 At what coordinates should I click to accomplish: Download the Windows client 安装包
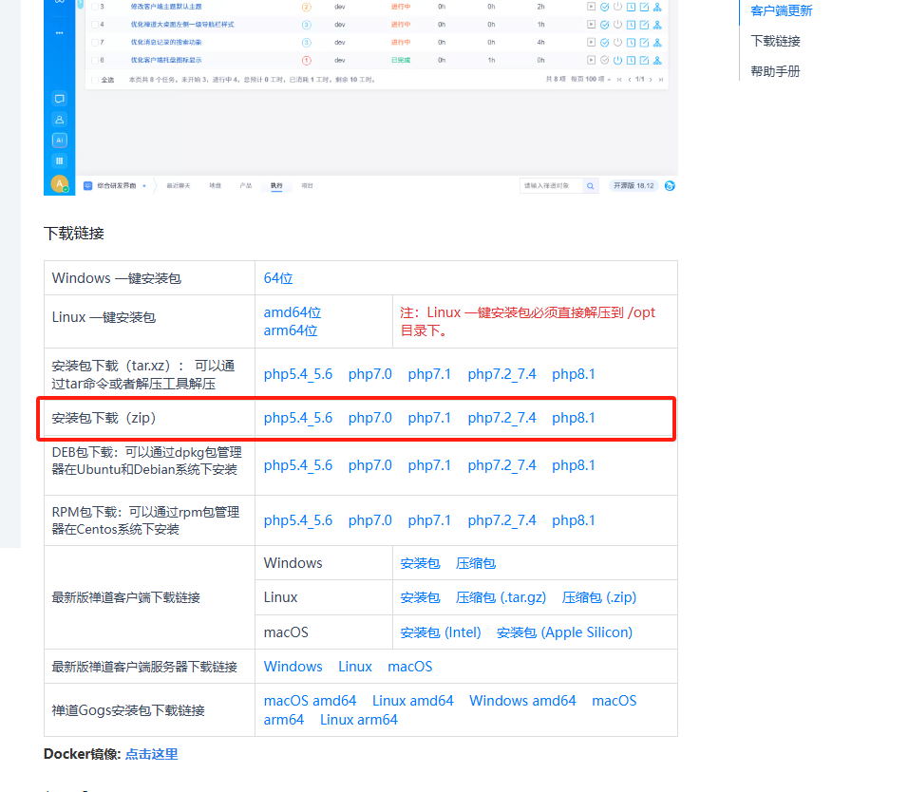tap(421, 563)
